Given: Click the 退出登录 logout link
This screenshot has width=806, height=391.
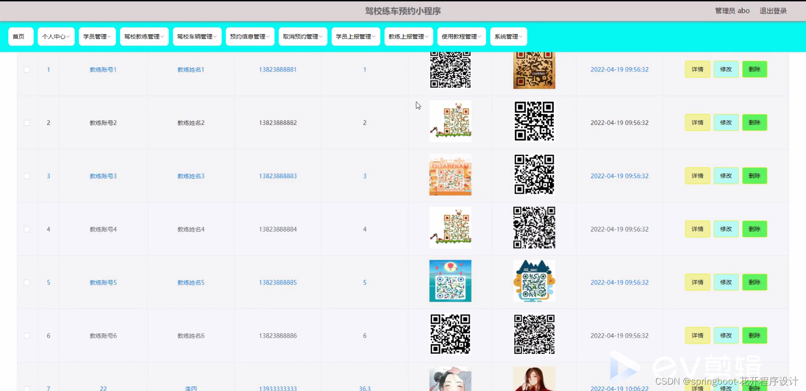Looking at the screenshot, I should pyautogui.click(x=773, y=11).
